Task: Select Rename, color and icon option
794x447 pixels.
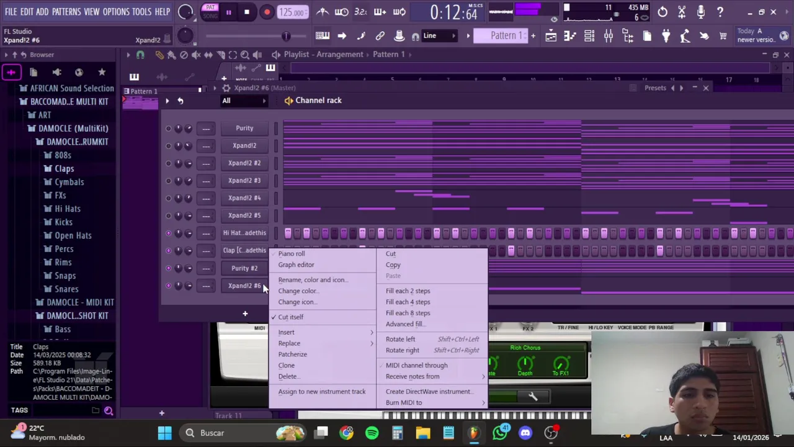Action: coord(312,279)
